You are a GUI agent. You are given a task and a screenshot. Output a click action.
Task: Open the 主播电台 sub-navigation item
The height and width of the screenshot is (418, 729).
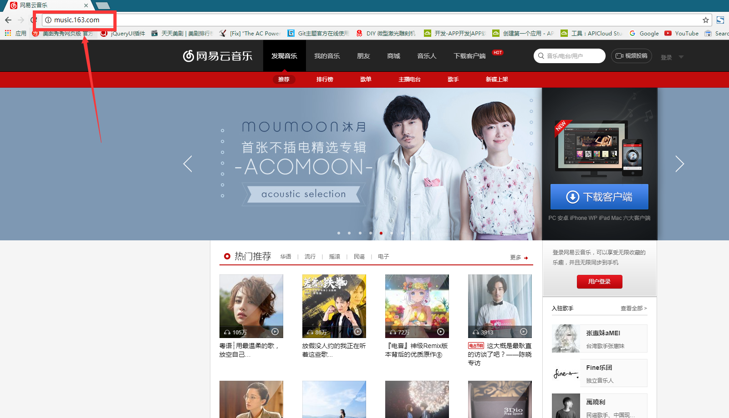point(409,80)
